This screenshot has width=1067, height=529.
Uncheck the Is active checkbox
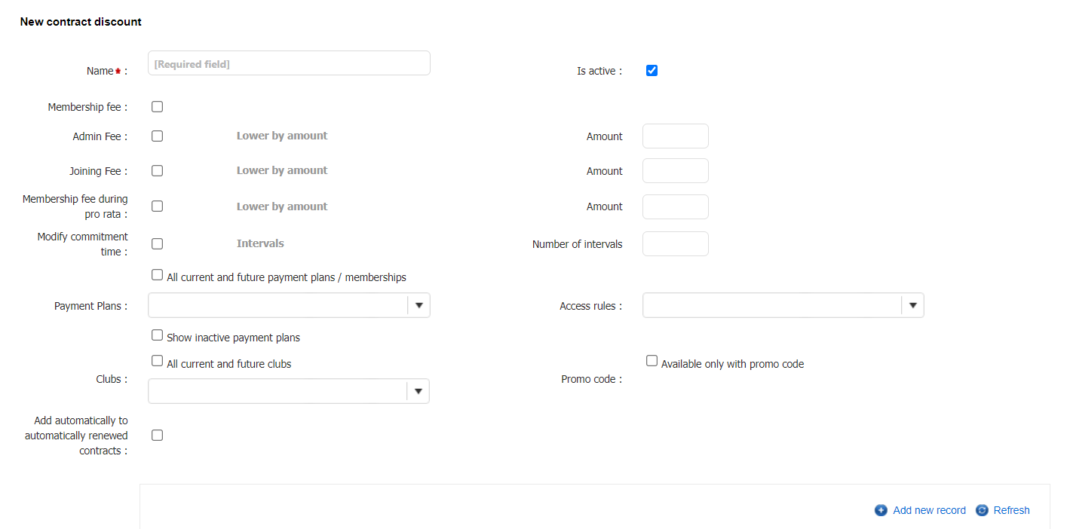tap(652, 71)
